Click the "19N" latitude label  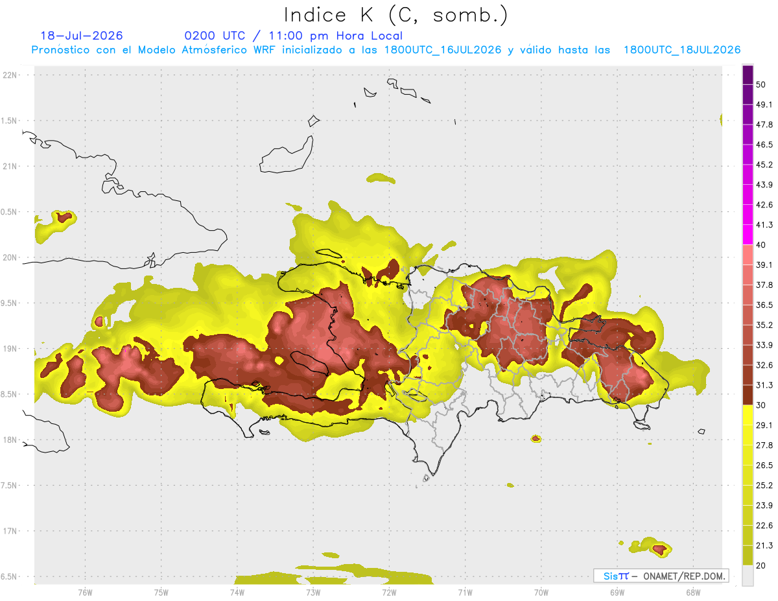10,349
